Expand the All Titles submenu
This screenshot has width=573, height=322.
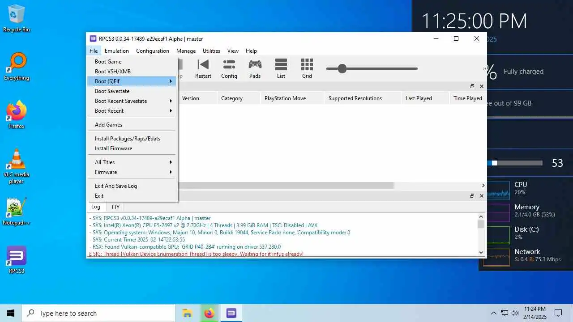132,162
